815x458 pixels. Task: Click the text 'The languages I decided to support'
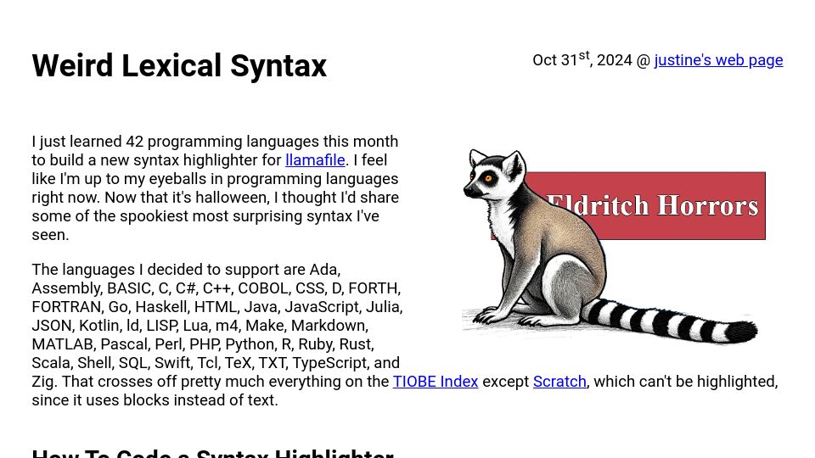pyautogui.click(x=156, y=270)
